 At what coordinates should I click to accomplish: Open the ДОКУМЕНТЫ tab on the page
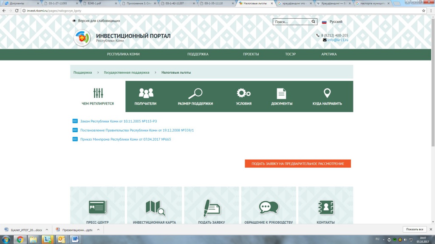pos(282,97)
